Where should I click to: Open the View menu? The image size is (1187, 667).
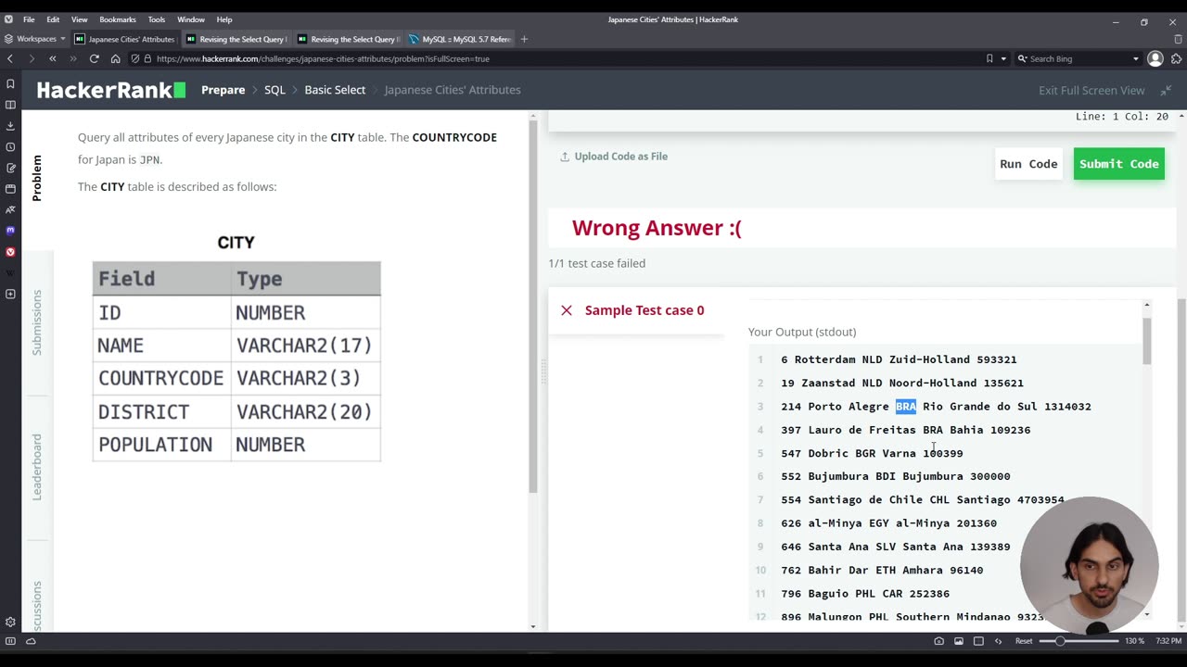tap(80, 19)
